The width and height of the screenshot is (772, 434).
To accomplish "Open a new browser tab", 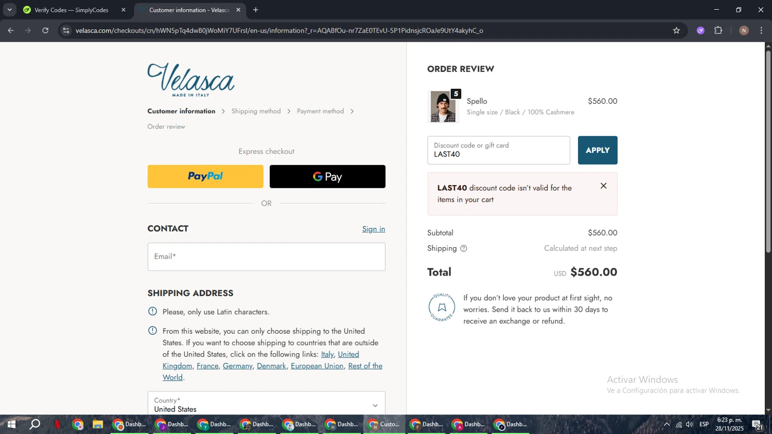I will 256,10.
